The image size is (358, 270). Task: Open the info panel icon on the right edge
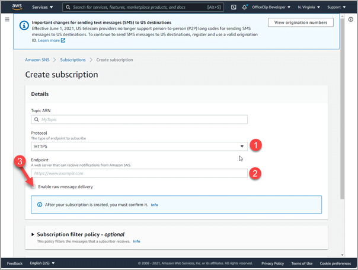pyautogui.click(x=351, y=20)
